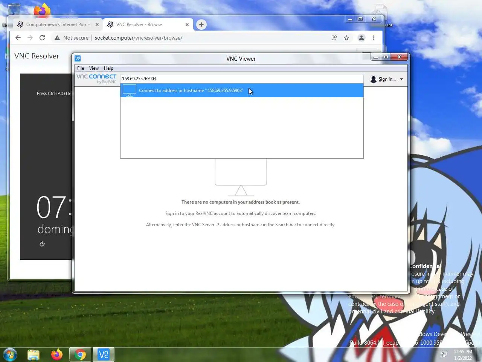Screen dimensions: 482x362
Task: Open the Sign in dropdown
Action: (x=387, y=79)
